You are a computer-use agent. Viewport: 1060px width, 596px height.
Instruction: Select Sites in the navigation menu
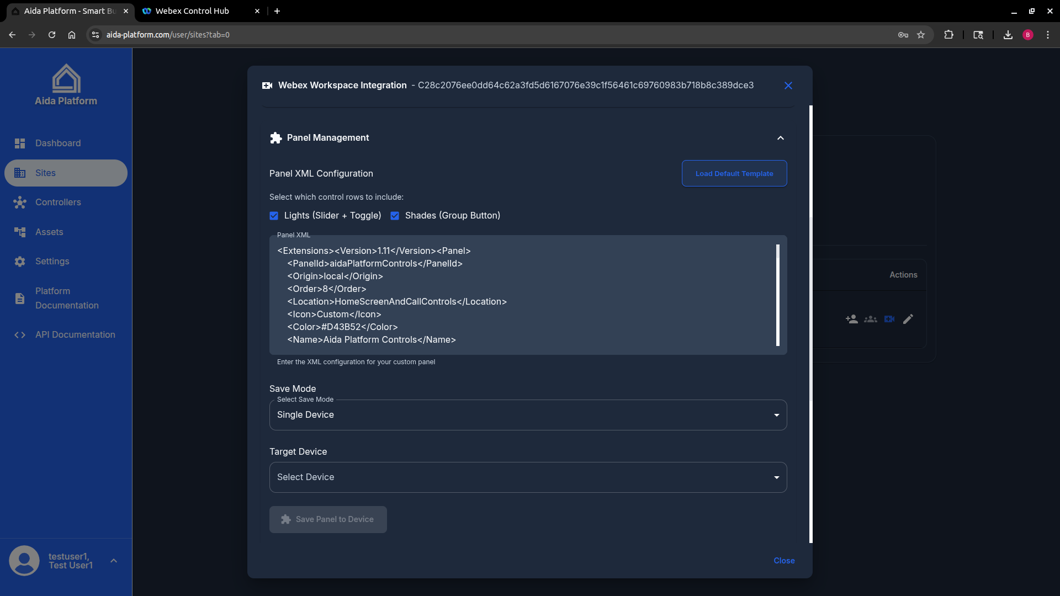pos(46,173)
